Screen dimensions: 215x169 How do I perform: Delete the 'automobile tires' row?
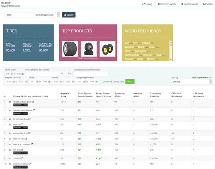click(10, 133)
